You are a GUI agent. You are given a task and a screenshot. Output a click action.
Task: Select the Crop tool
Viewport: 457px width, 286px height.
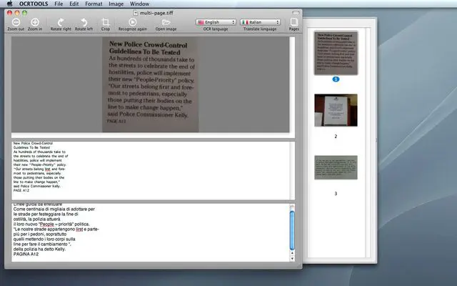pyautogui.click(x=106, y=22)
